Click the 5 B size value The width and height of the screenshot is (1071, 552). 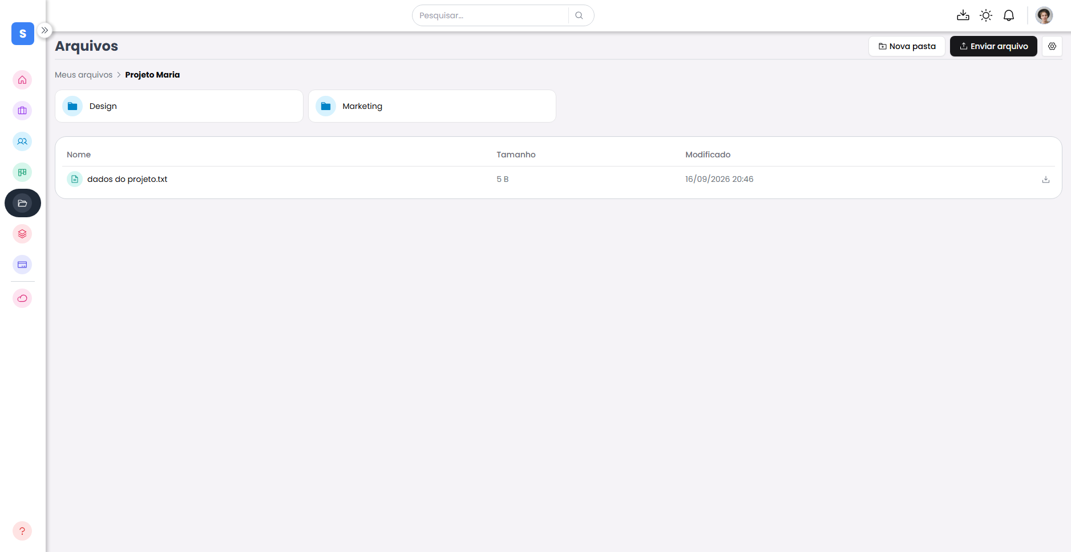point(502,179)
